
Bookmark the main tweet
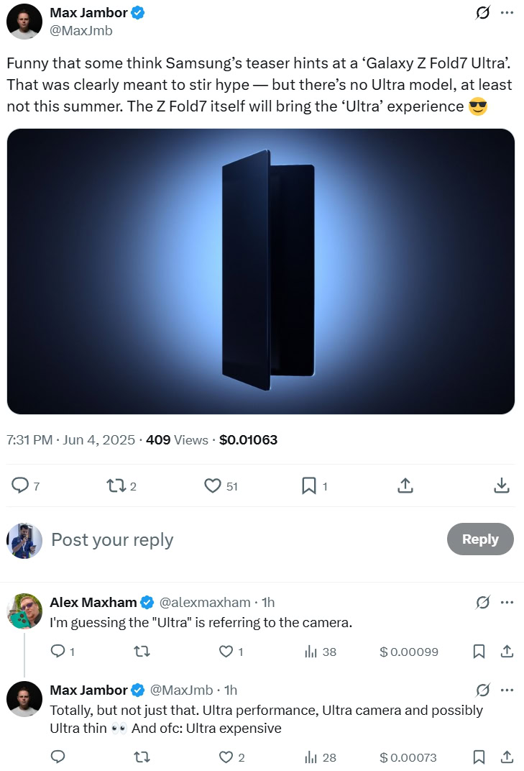click(x=308, y=486)
